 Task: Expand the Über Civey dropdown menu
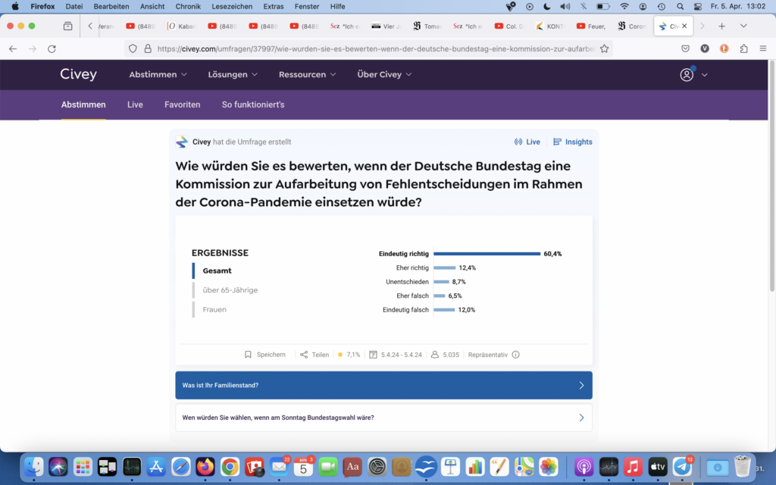(x=384, y=74)
